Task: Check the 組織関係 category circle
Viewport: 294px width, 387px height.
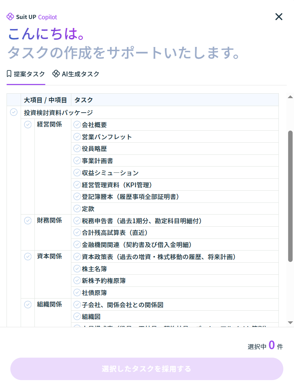Action: (x=28, y=304)
